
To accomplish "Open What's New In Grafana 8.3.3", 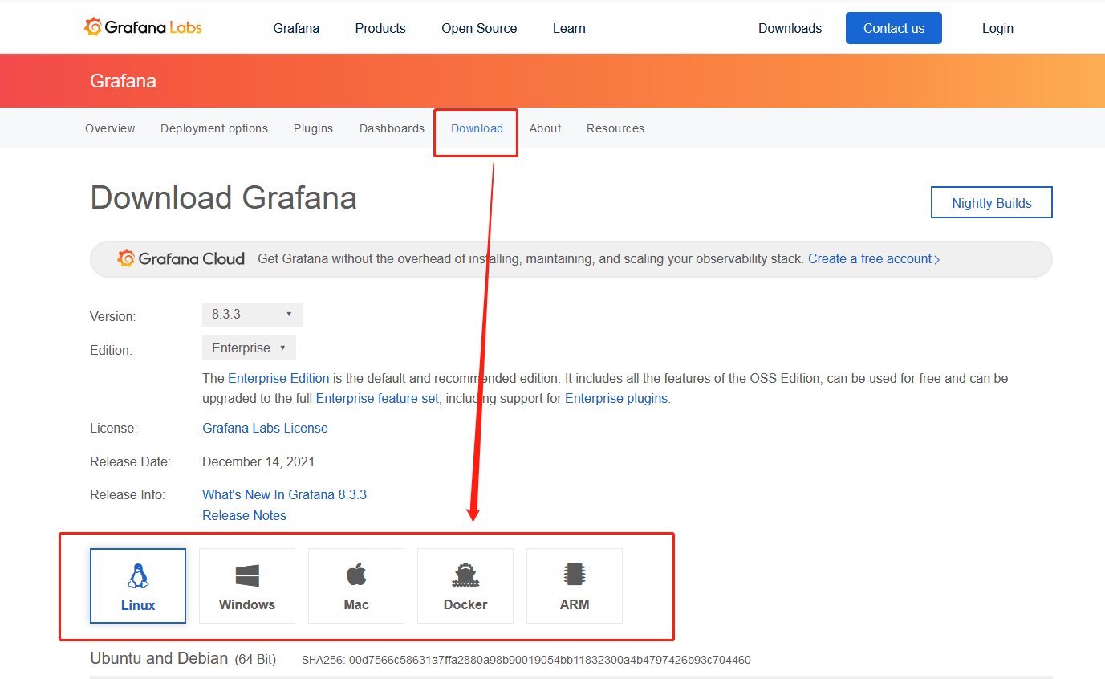I will tap(284, 494).
